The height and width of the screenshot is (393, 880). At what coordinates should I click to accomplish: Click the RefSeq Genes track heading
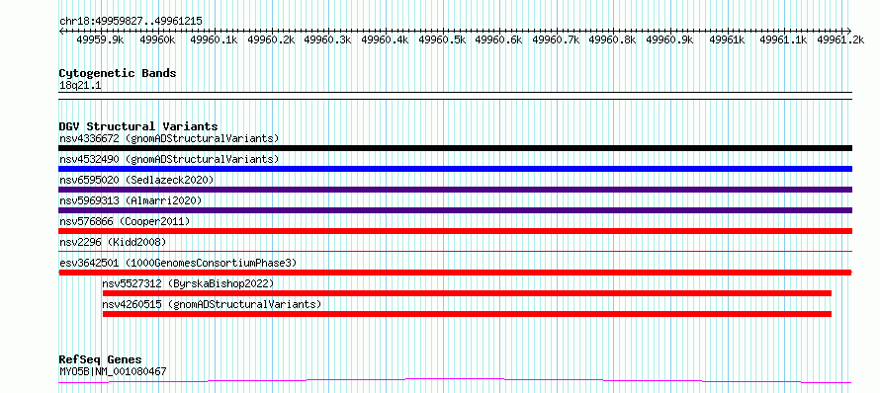[x=100, y=360]
